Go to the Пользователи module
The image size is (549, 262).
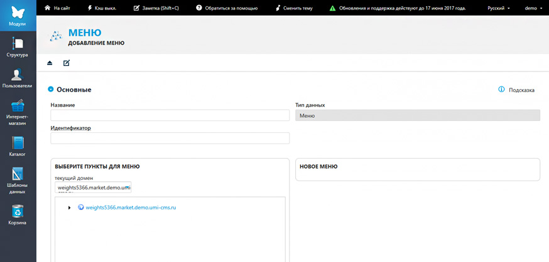pos(18,78)
